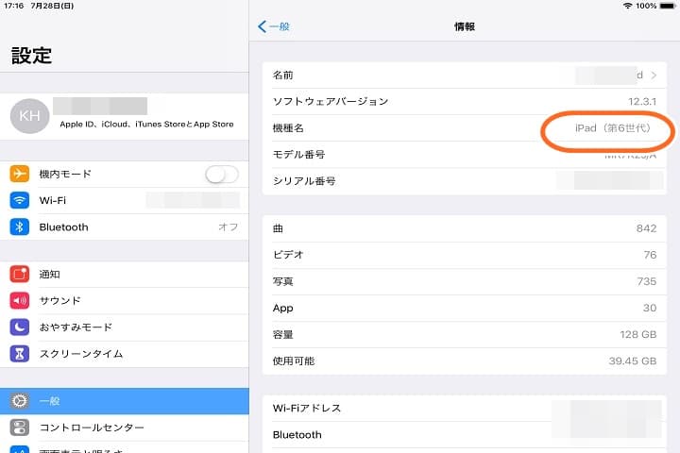Tap the red 通知 notifications icon
This screenshot has width=680, height=453.
pyautogui.click(x=20, y=274)
